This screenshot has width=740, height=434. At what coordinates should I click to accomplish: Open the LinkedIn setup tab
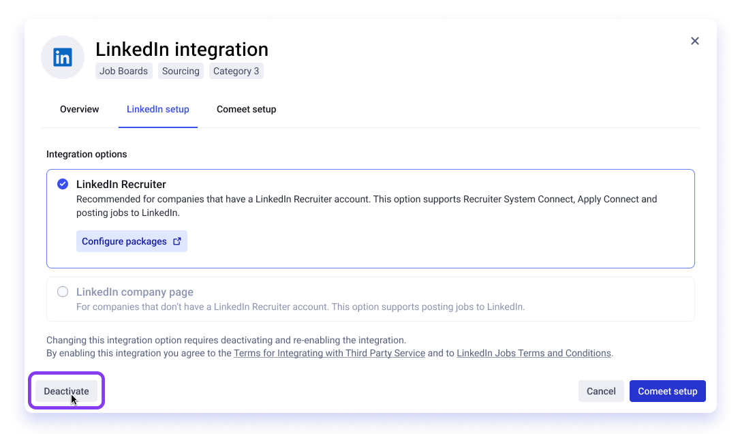coord(157,109)
